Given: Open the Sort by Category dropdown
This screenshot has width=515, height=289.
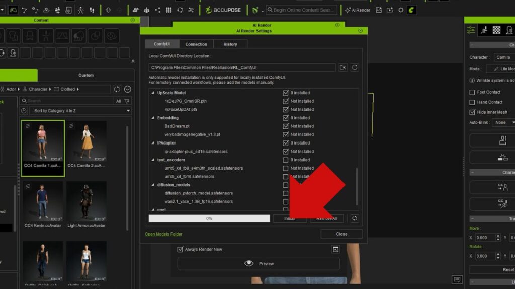Looking at the screenshot, I should coord(80,111).
